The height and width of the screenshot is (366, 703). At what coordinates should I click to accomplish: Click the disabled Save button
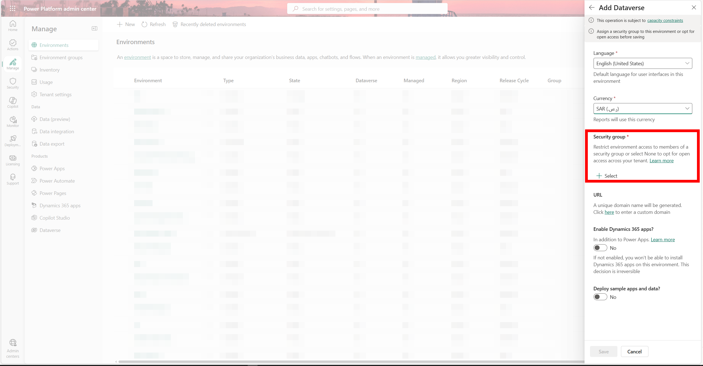[603, 351]
